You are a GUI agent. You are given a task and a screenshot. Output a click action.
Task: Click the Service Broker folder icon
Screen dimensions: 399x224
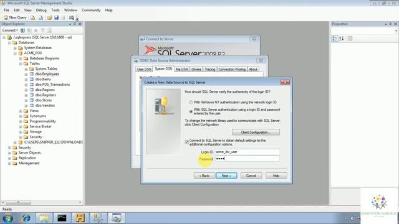26,126
